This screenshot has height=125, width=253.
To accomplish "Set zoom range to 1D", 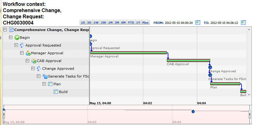I will pyautogui.click(x=83, y=23).
